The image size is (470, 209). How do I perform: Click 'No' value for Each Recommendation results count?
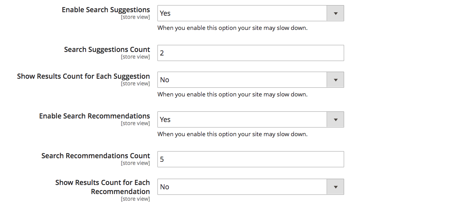pos(165,187)
